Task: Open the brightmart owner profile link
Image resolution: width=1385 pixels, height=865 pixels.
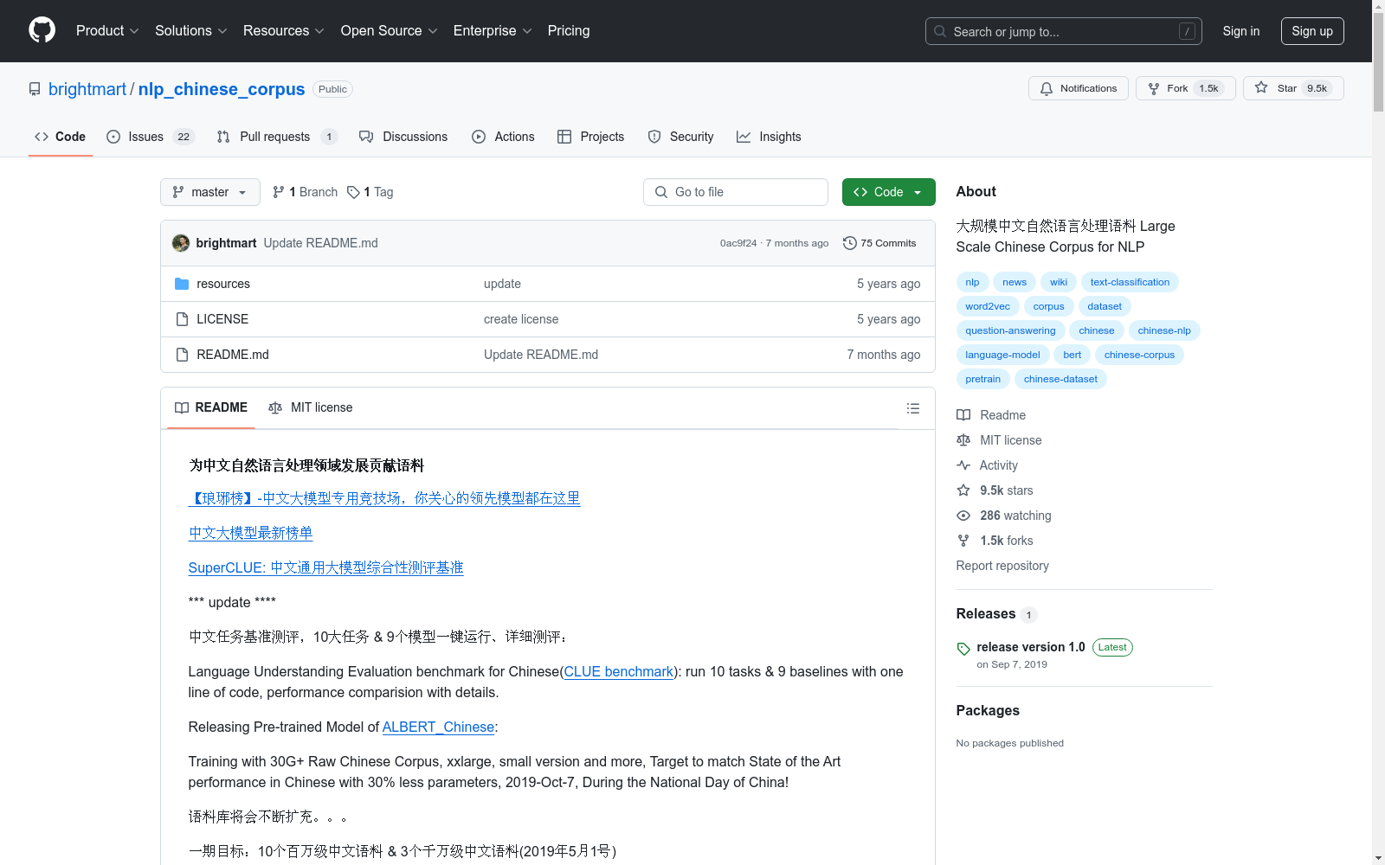Action: tap(87, 89)
